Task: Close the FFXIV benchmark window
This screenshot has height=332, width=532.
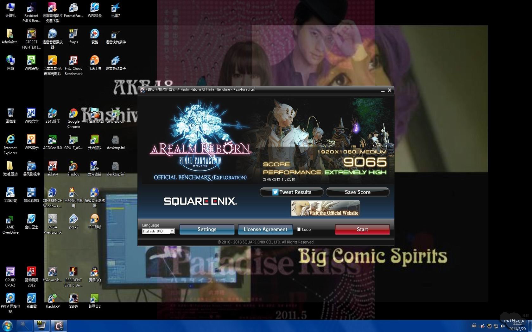Action: [389, 90]
